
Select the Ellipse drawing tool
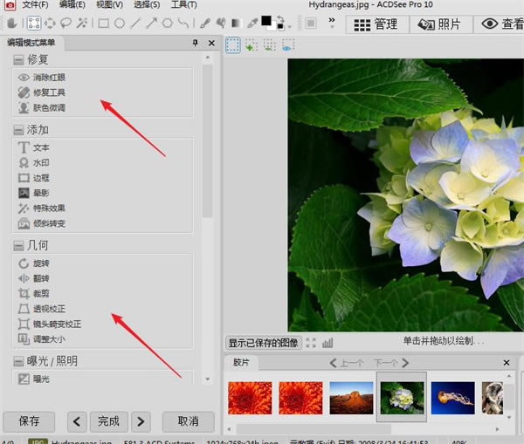pyautogui.click(x=120, y=24)
